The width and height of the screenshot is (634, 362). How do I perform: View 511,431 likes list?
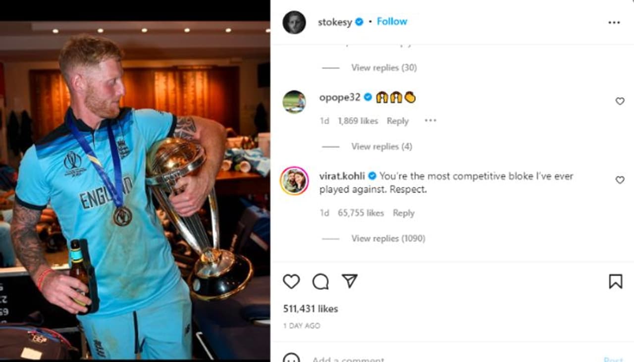pos(311,309)
